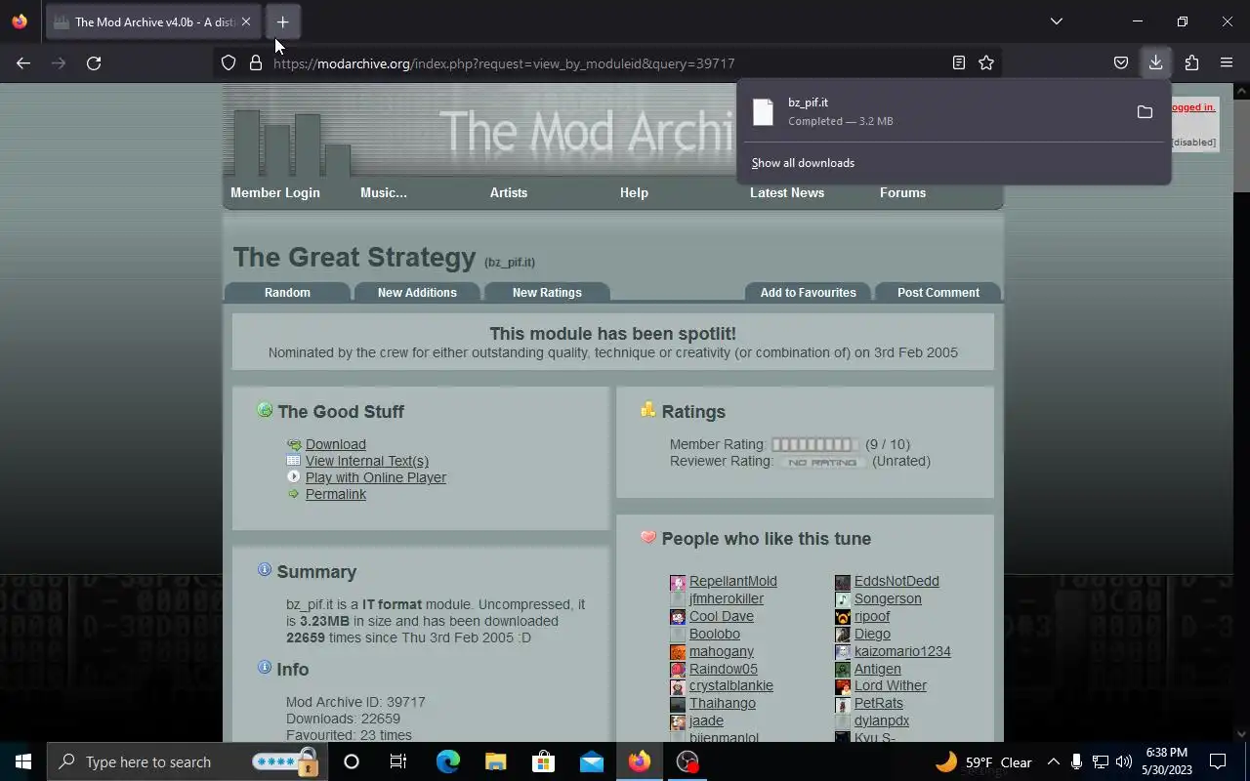Click the weather 59°F Clear widget
1250x781 pixels.
click(982, 761)
